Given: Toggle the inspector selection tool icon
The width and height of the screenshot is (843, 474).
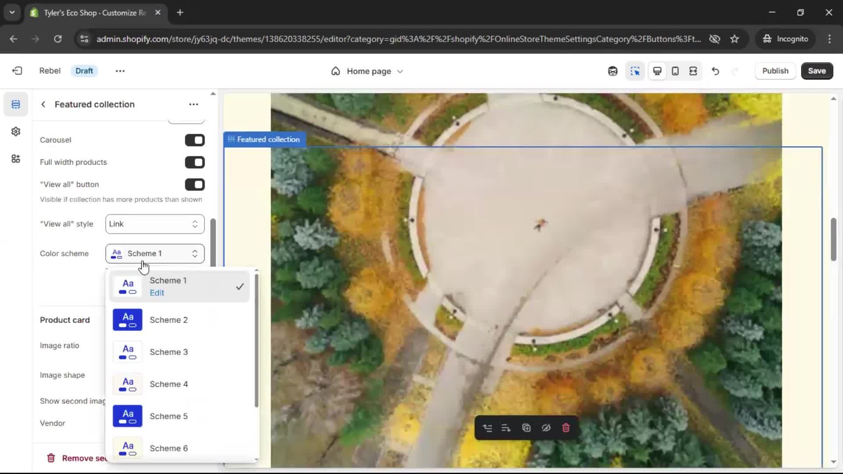Looking at the screenshot, I should click(635, 71).
